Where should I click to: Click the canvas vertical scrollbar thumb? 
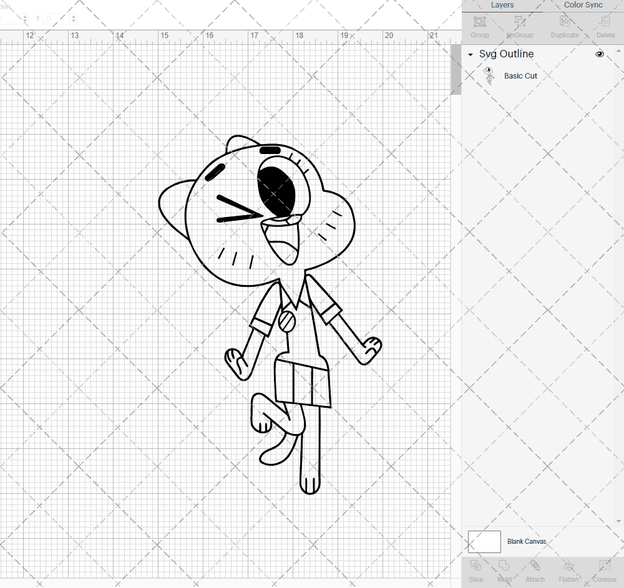pos(456,70)
